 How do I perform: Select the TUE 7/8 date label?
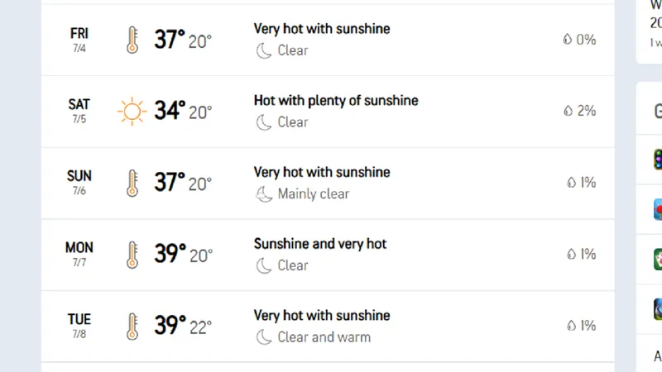(79, 326)
